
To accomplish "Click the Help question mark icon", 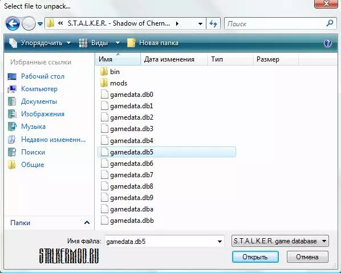I will coord(328,43).
